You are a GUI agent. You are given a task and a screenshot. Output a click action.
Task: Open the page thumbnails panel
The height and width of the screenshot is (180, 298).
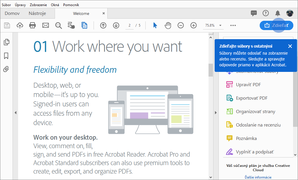(6, 42)
